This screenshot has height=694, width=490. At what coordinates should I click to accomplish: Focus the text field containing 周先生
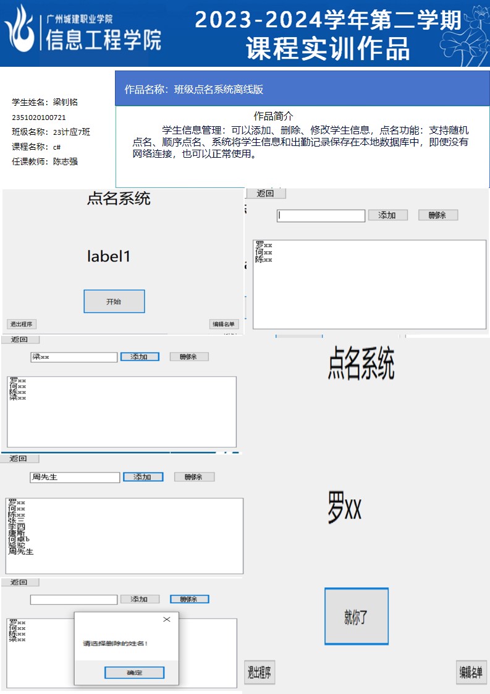point(75,478)
